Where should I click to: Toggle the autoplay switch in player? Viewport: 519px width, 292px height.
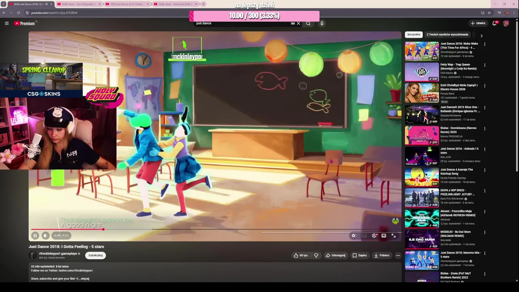pos(354,236)
